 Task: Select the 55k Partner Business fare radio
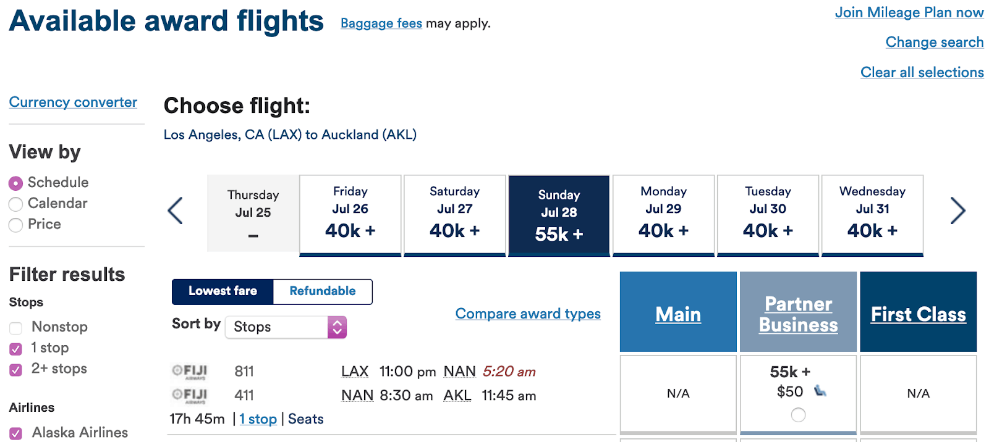(x=798, y=415)
